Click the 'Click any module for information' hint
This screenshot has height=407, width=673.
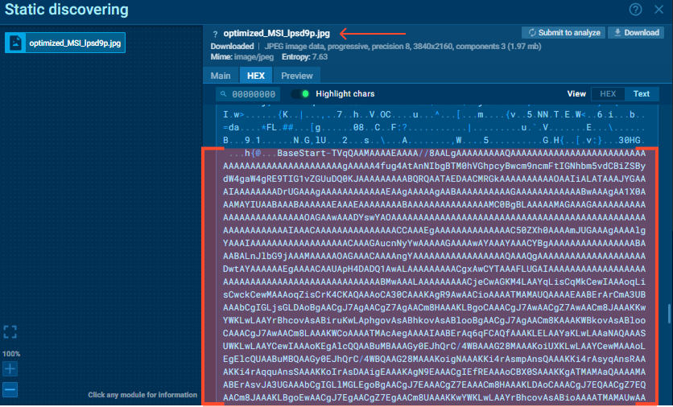click(x=142, y=395)
